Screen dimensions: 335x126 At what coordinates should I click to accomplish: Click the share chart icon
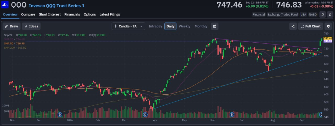coord(293,26)
